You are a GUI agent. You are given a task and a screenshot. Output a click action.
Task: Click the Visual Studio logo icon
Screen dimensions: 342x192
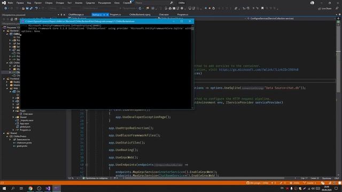[4, 3]
